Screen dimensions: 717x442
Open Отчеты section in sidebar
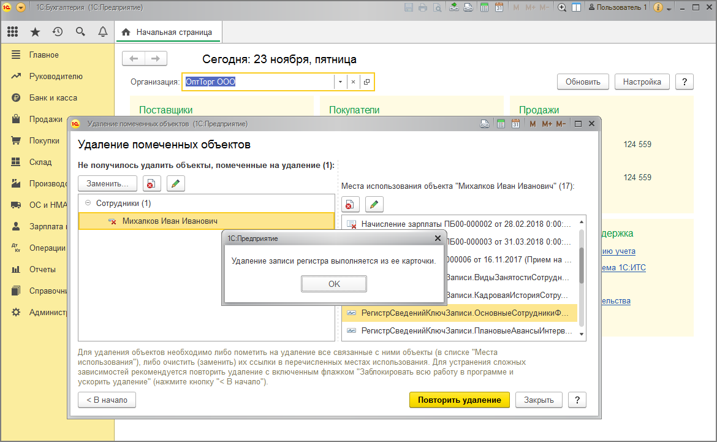pos(42,270)
